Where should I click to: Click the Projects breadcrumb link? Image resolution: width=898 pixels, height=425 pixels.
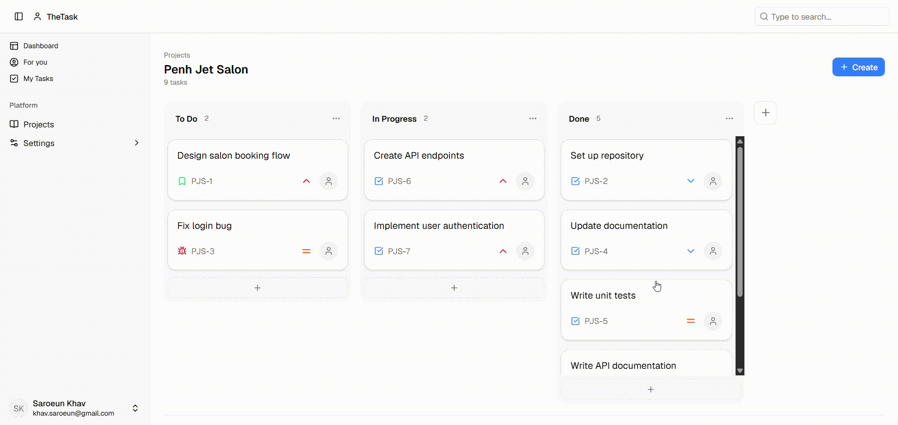177,55
